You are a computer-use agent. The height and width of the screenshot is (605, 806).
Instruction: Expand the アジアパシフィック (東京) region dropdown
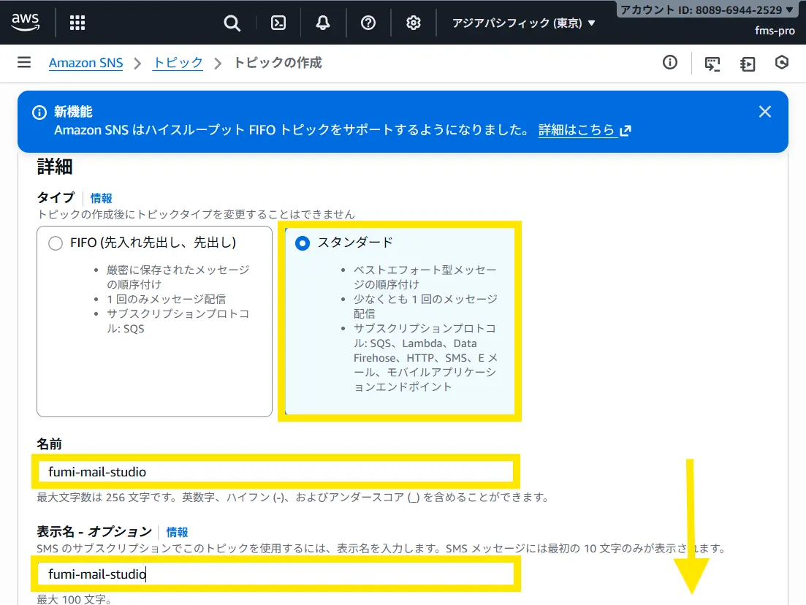[x=524, y=23]
